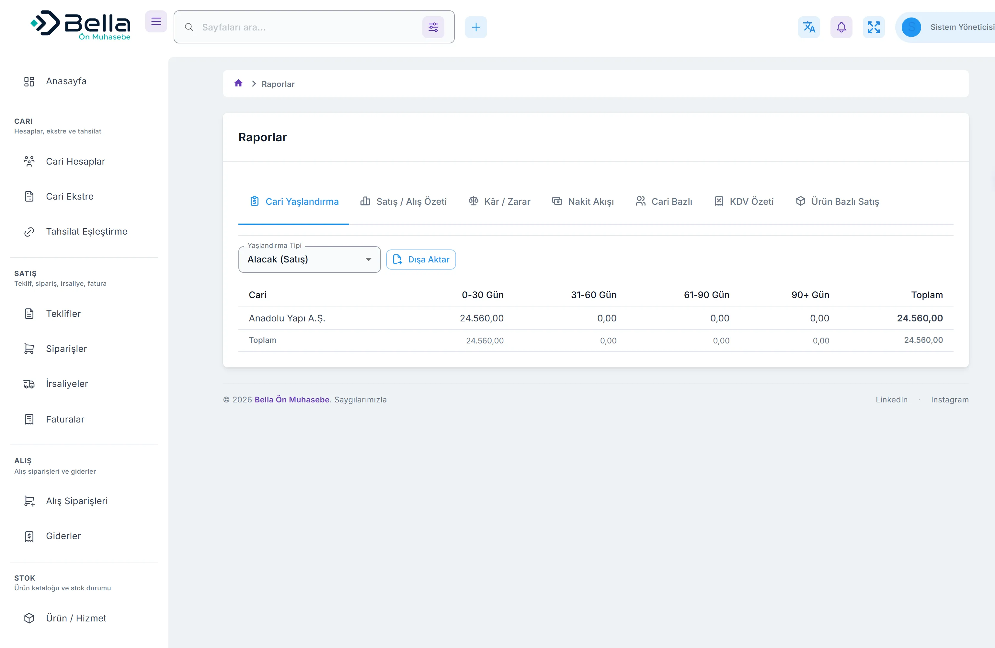Open the Nakit Akışı tab
Image resolution: width=995 pixels, height=648 pixels.
point(583,202)
